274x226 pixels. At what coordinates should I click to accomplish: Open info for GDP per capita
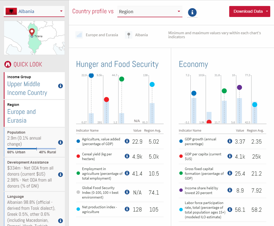click(x=230, y=156)
